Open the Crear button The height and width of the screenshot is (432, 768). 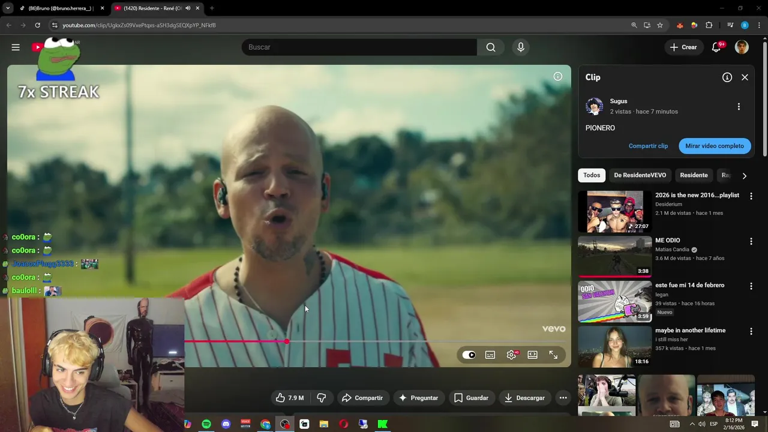pos(683,47)
